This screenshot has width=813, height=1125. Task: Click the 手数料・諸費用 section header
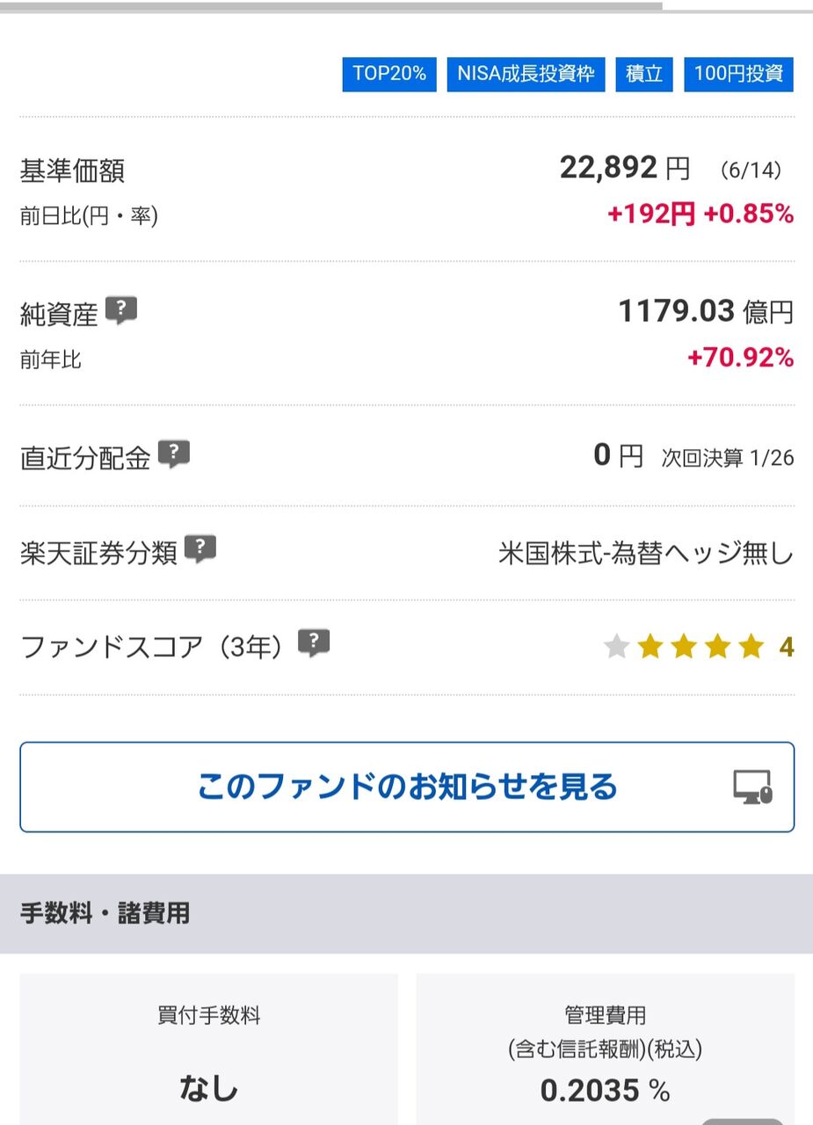coord(406,913)
